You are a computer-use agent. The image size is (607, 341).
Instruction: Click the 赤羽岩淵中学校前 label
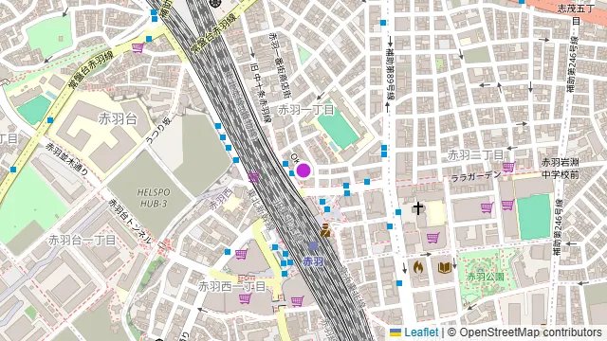[561, 169]
